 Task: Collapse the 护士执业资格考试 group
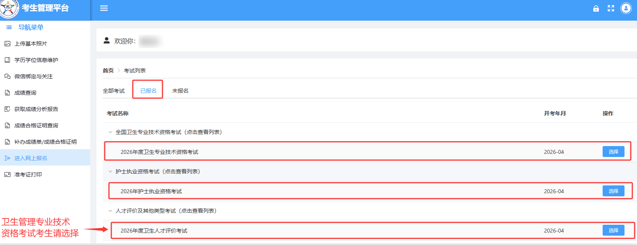click(x=111, y=171)
